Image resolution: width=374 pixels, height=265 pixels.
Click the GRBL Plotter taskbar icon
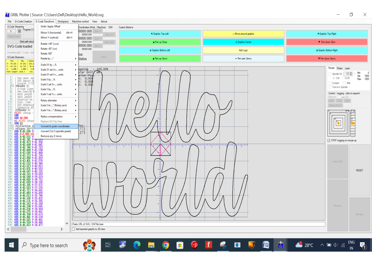pyautogui.click(x=280, y=245)
